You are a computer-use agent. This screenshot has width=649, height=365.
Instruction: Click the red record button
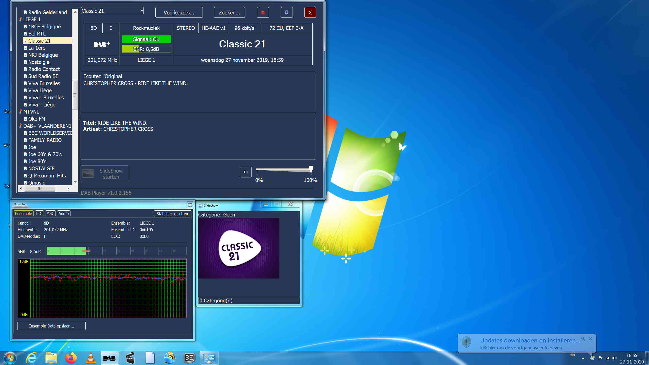pos(263,12)
